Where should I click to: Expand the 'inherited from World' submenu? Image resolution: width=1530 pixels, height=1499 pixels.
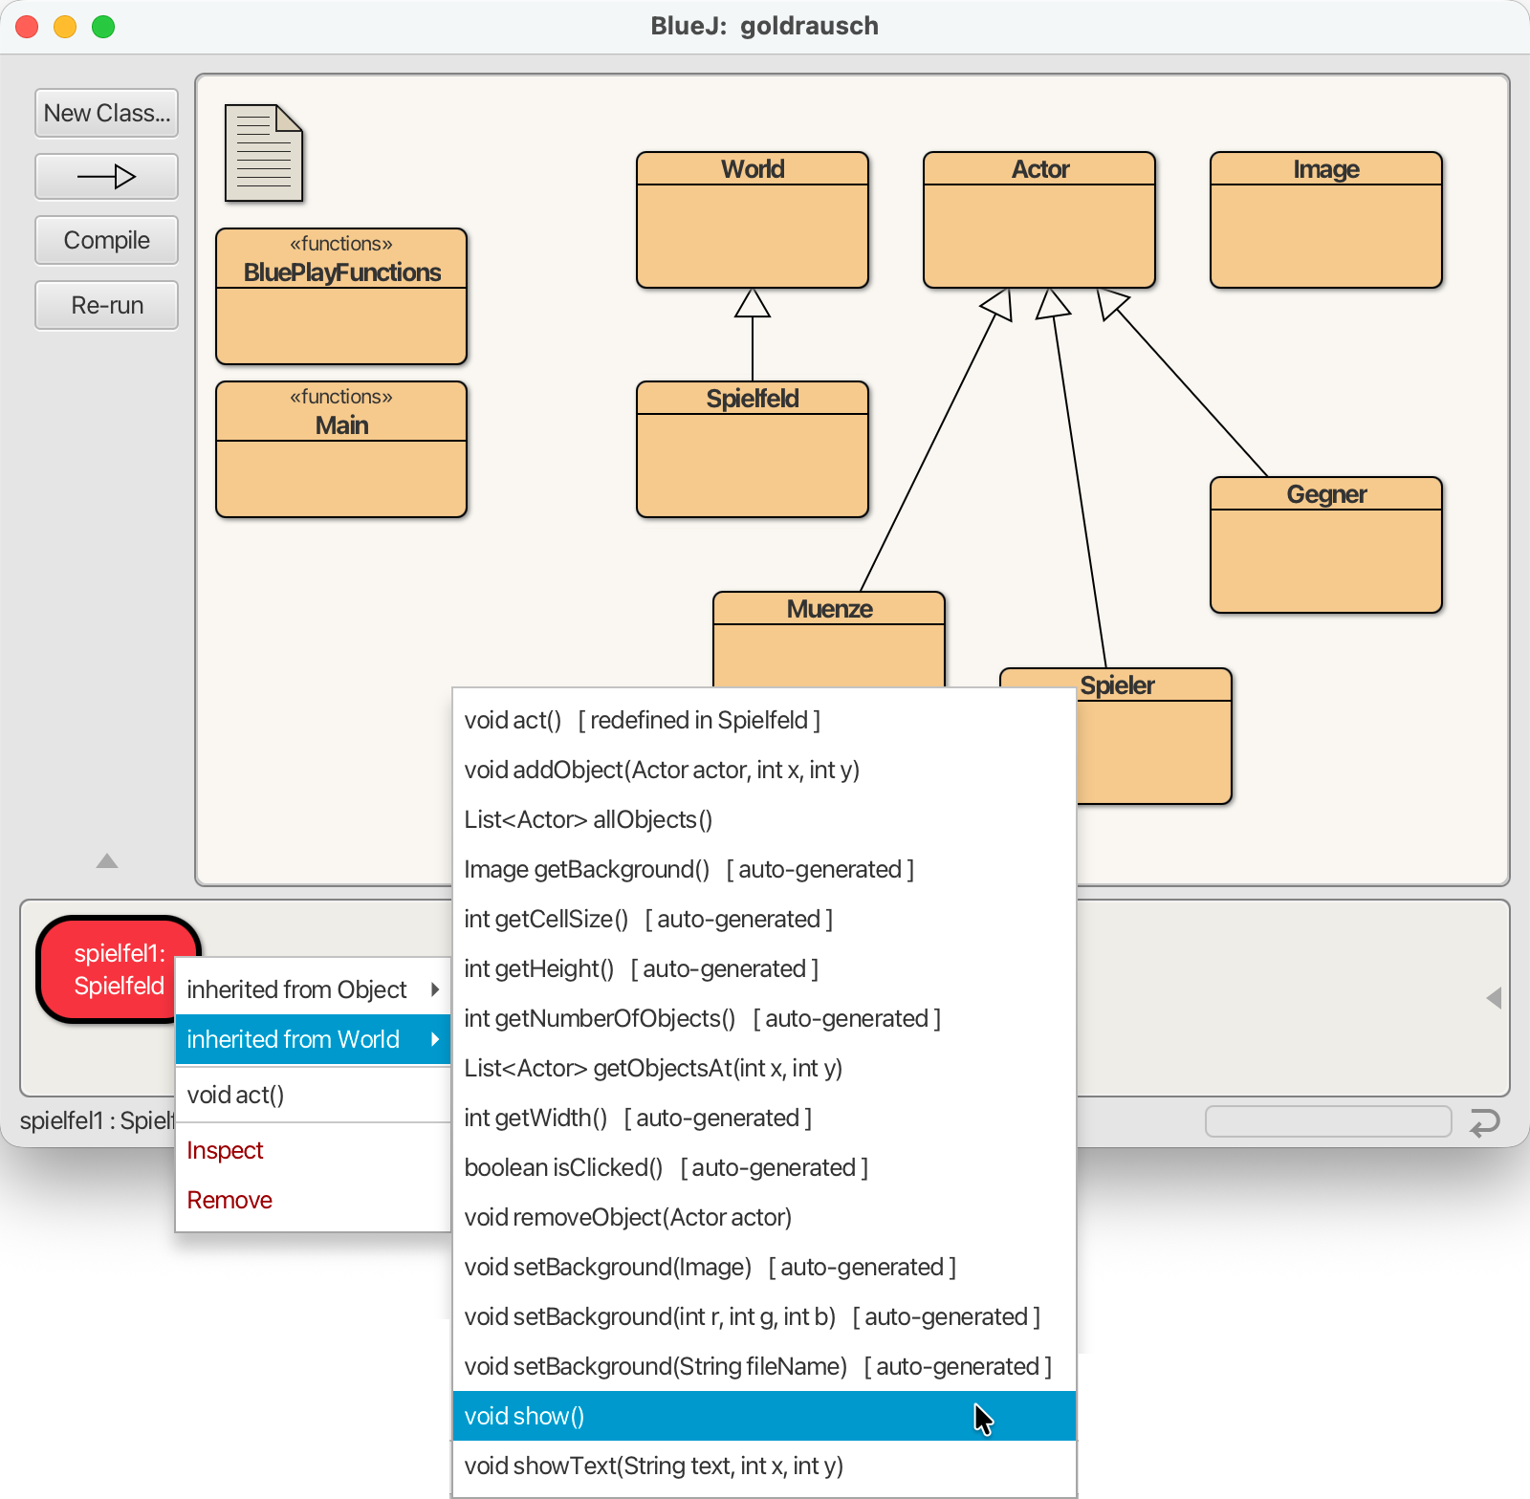tap(313, 1039)
